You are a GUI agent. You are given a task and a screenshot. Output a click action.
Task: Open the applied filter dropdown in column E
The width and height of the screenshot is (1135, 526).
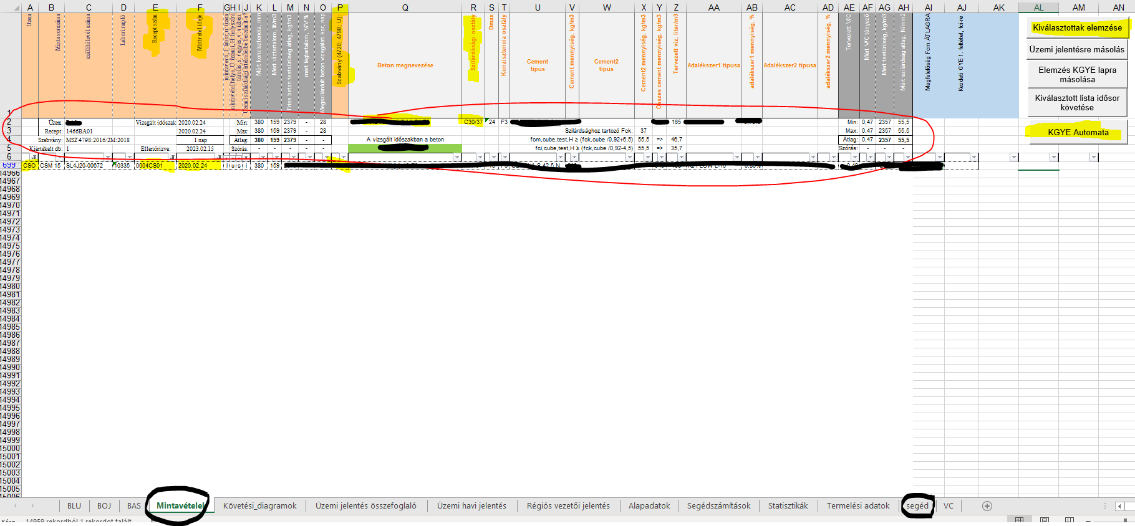pyautogui.click(x=173, y=157)
